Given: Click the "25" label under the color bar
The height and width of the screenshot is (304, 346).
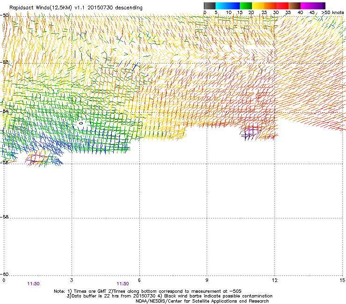Looking at the screenshot, I should point(264,13).
